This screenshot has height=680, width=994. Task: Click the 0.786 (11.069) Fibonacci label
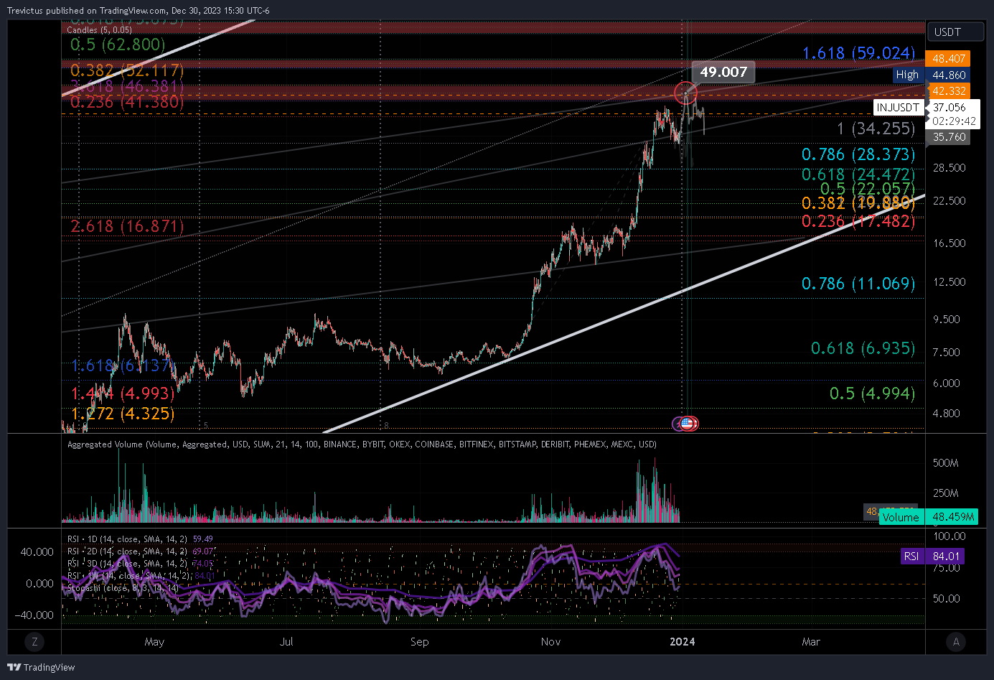point(858,284)
